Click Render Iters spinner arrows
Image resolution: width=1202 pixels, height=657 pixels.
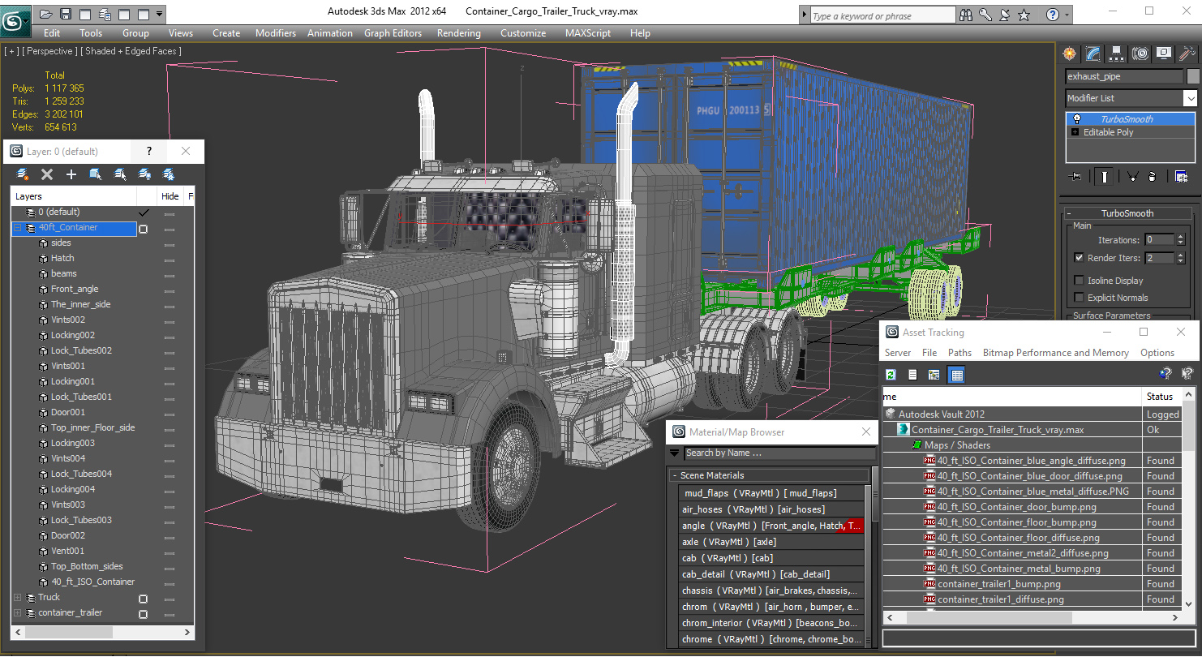[1181, 258]
